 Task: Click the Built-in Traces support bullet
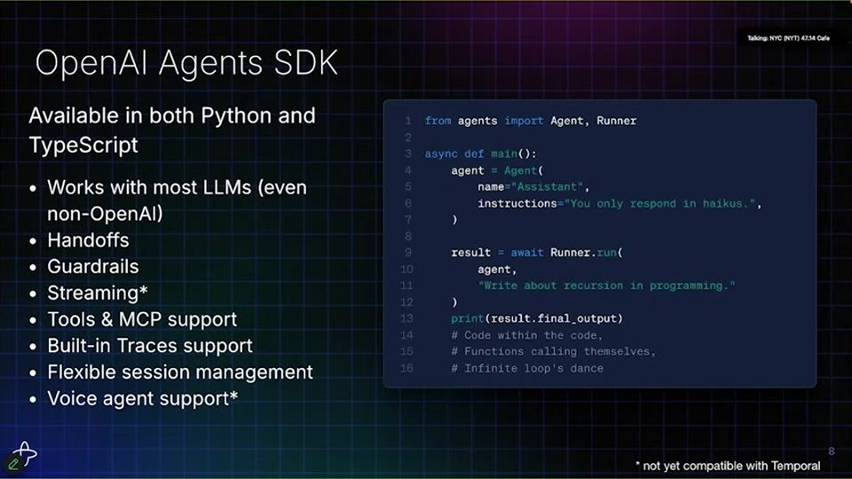pyautogui.click(x=150, y=346)
